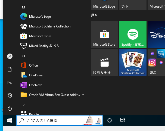Open the Microsoft Store tile
This screenshot has height=131, width=165.
tap(105, 34)
